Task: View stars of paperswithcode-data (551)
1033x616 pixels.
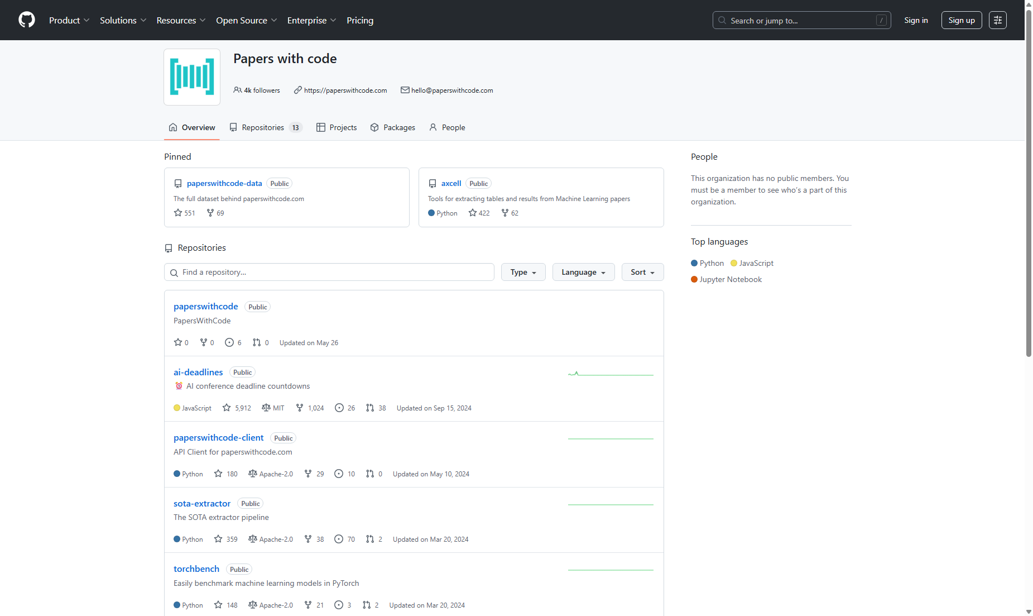Action: point(185,213)
